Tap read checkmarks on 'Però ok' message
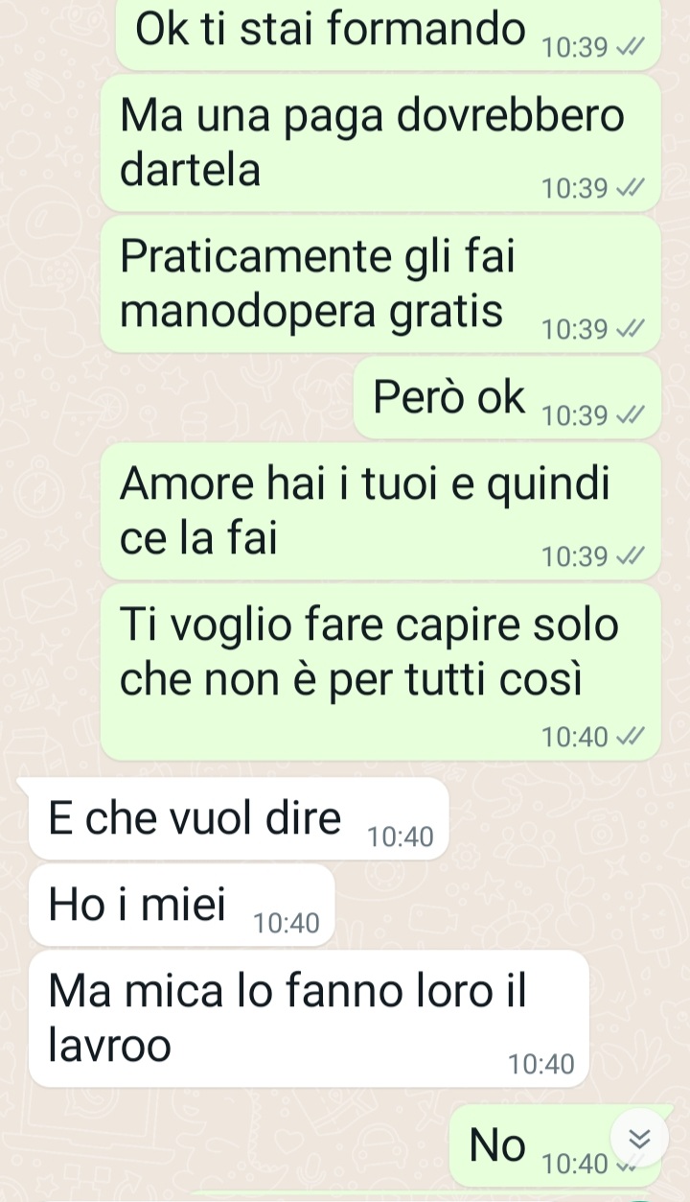 click(630, 415)
